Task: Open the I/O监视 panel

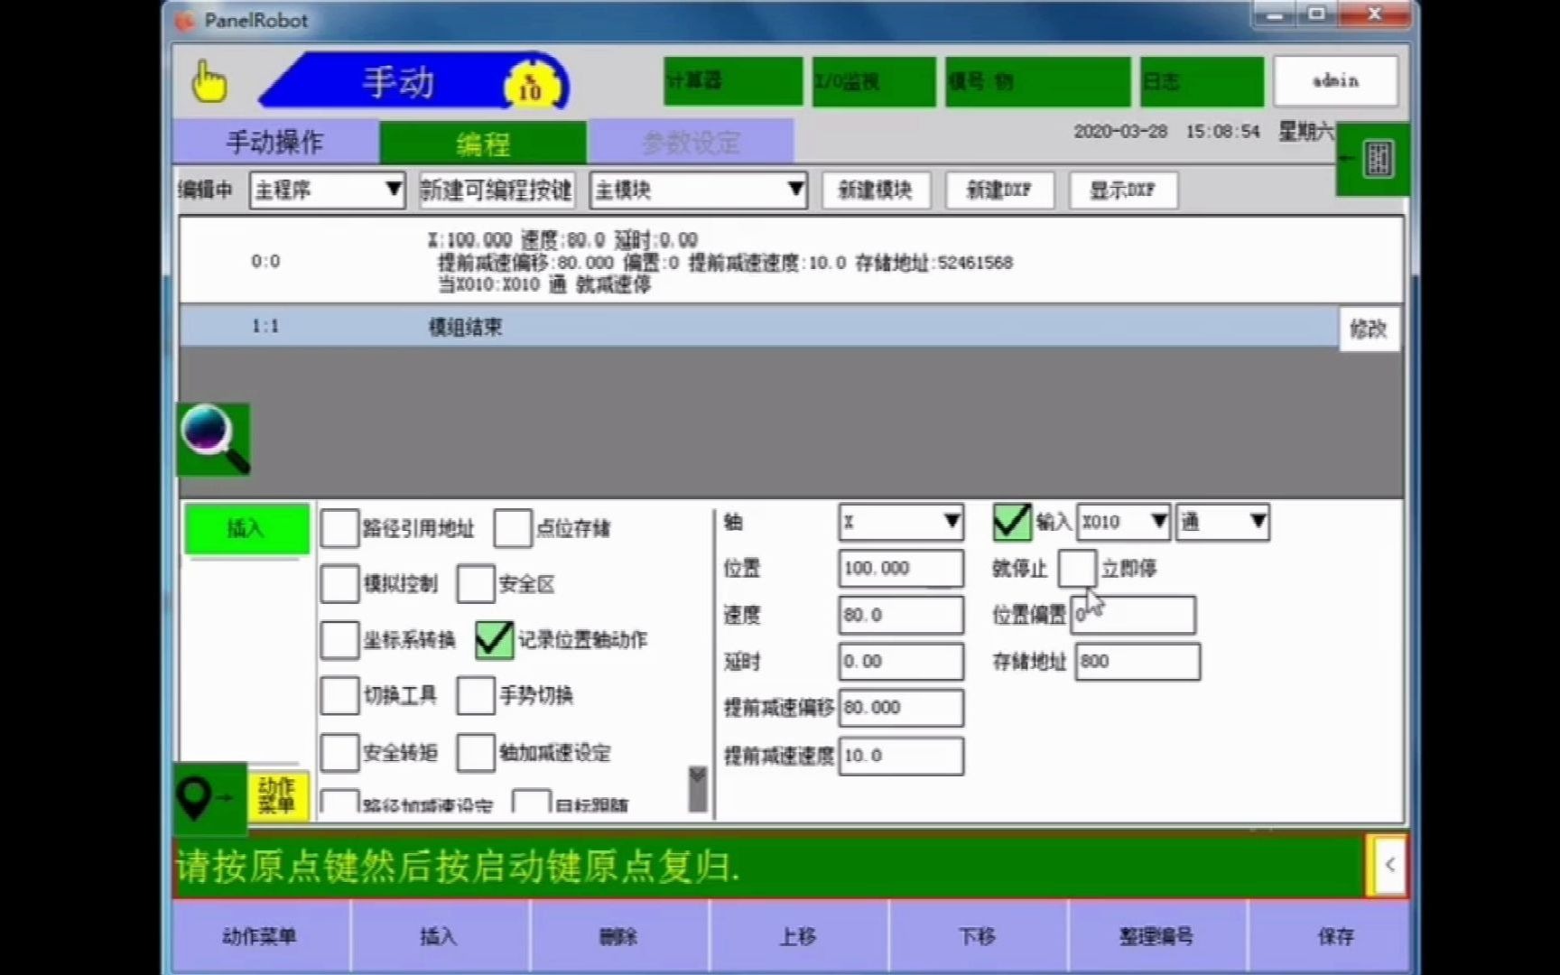Action: coord(874,81)
